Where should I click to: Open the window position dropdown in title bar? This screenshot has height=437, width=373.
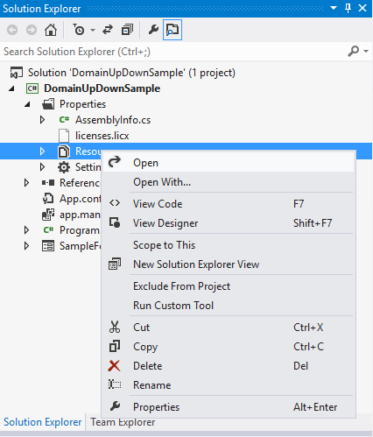click(334, 8)
